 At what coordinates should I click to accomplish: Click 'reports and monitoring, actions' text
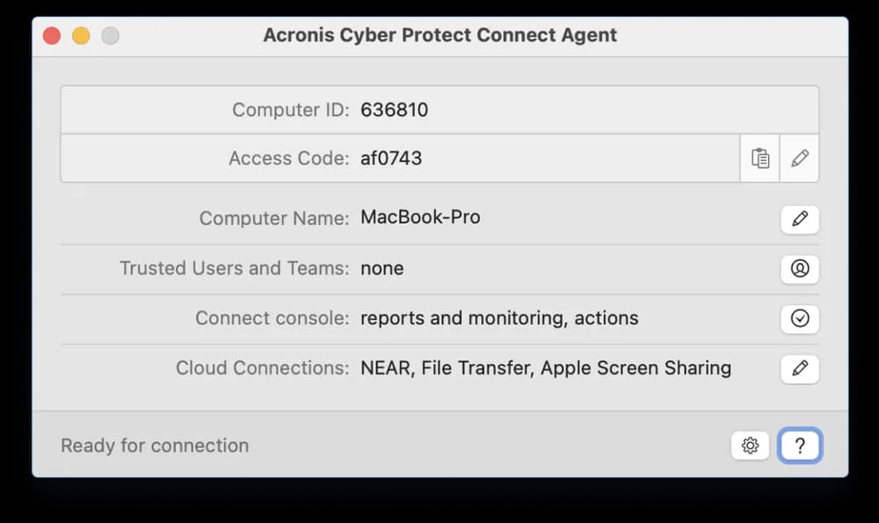pyautogui.click(x=499, y=318)
